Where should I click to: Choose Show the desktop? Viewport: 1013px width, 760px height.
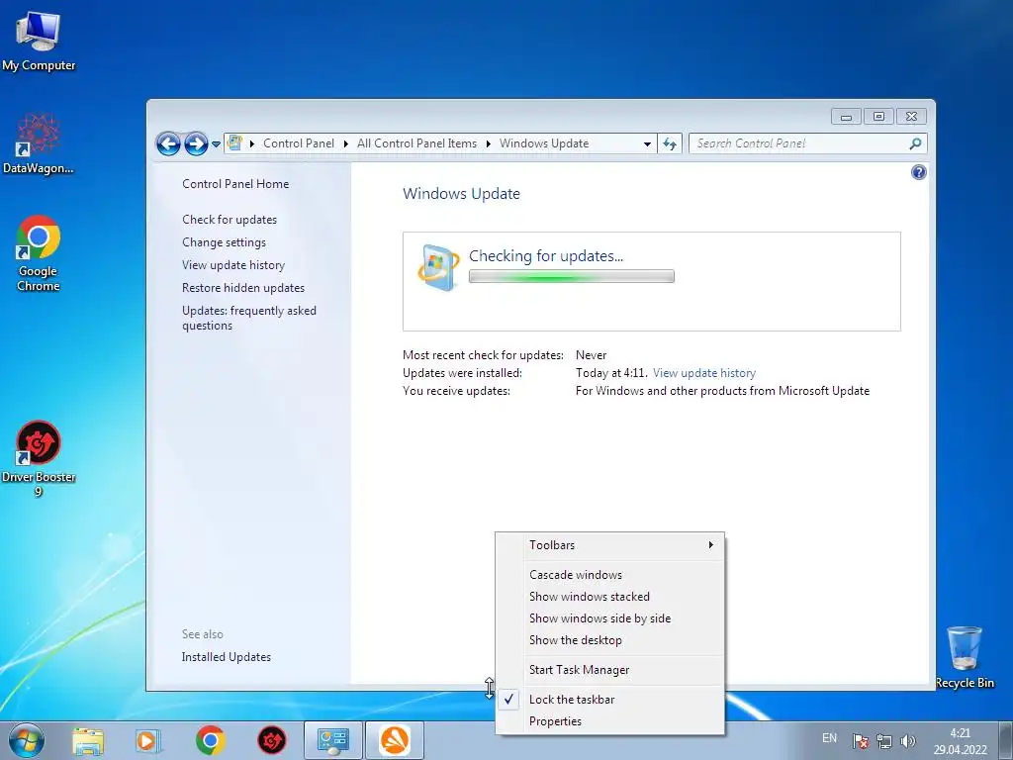coord(609,640)
